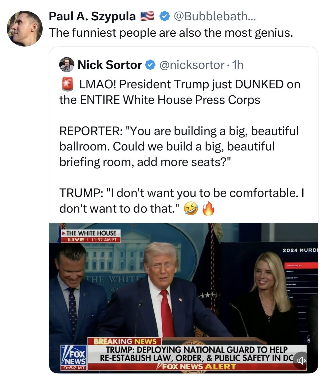Click the "THE WHITE HOUSE LIVE" video label

(x=91, y=236)
